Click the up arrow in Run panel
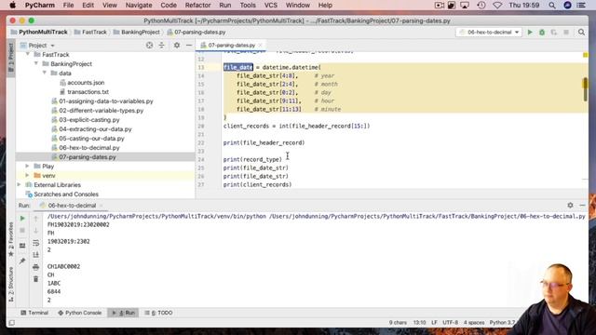596x335 pixels. click(x=35, y=219)
